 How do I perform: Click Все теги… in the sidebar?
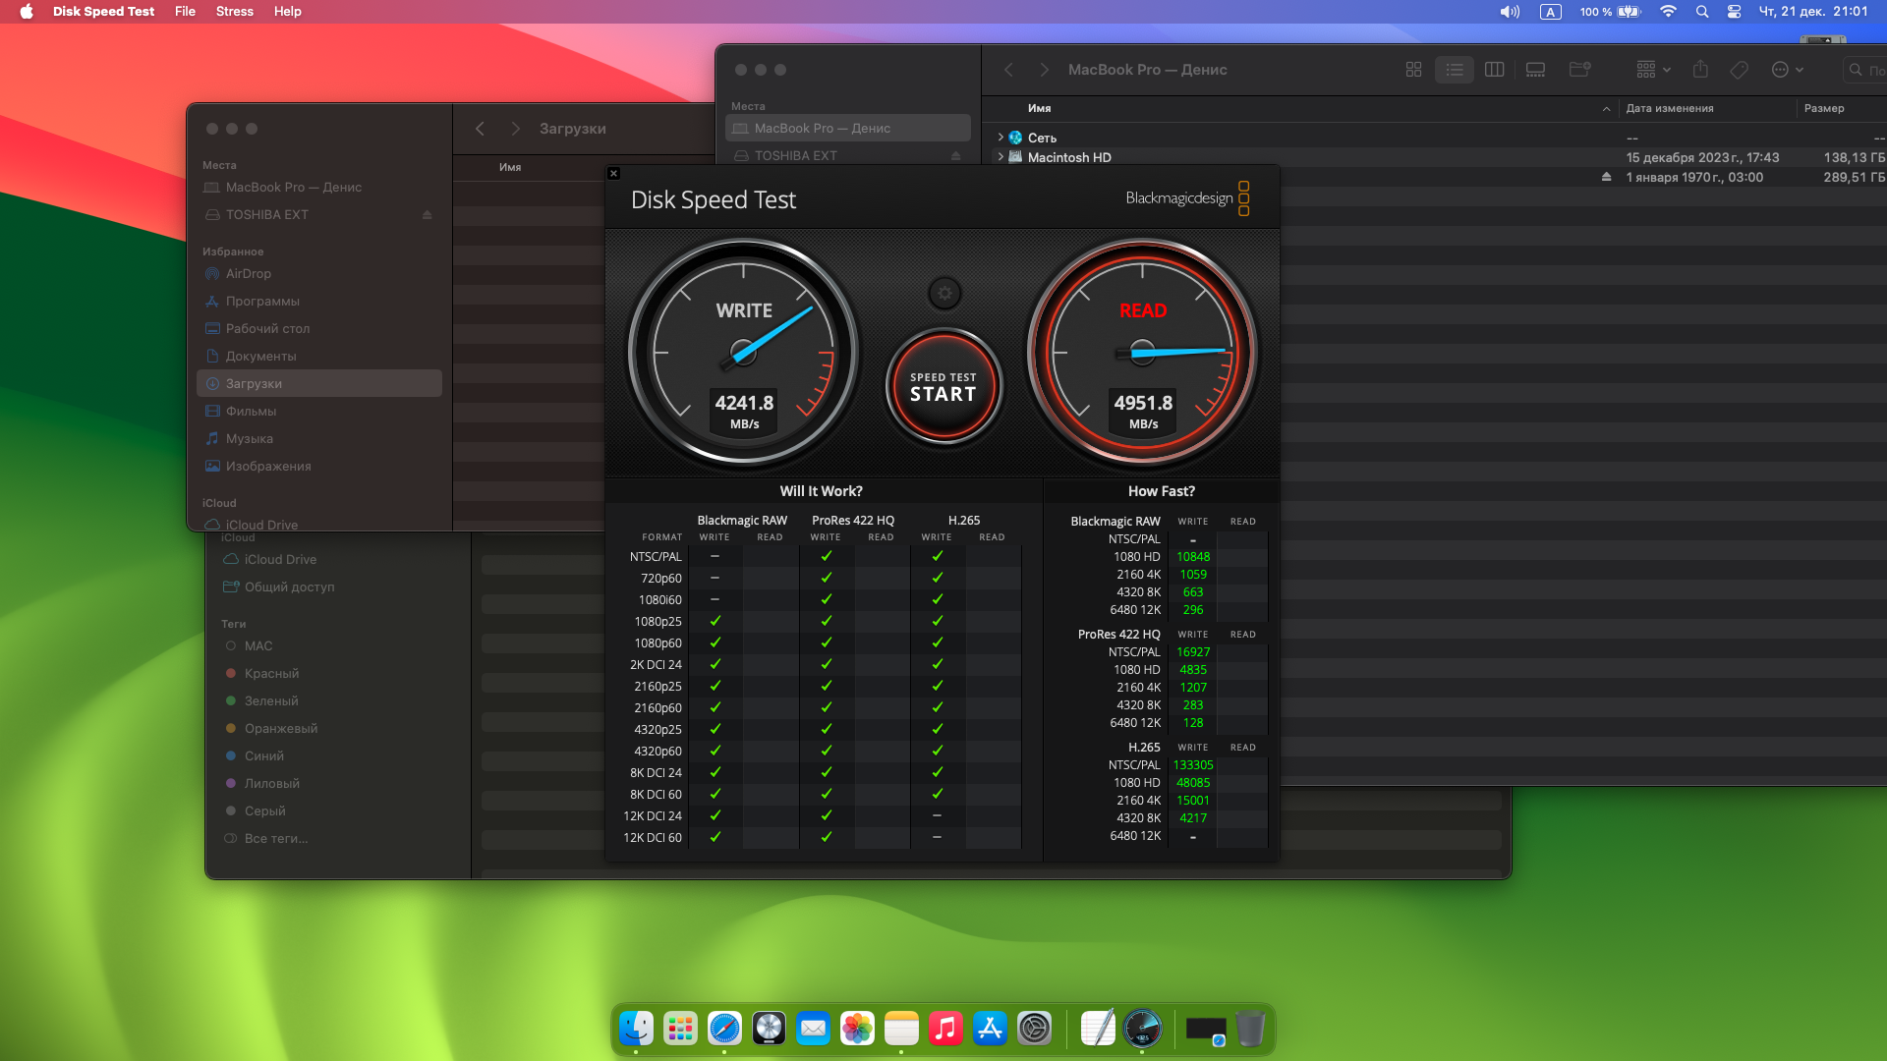pos(338,838)
